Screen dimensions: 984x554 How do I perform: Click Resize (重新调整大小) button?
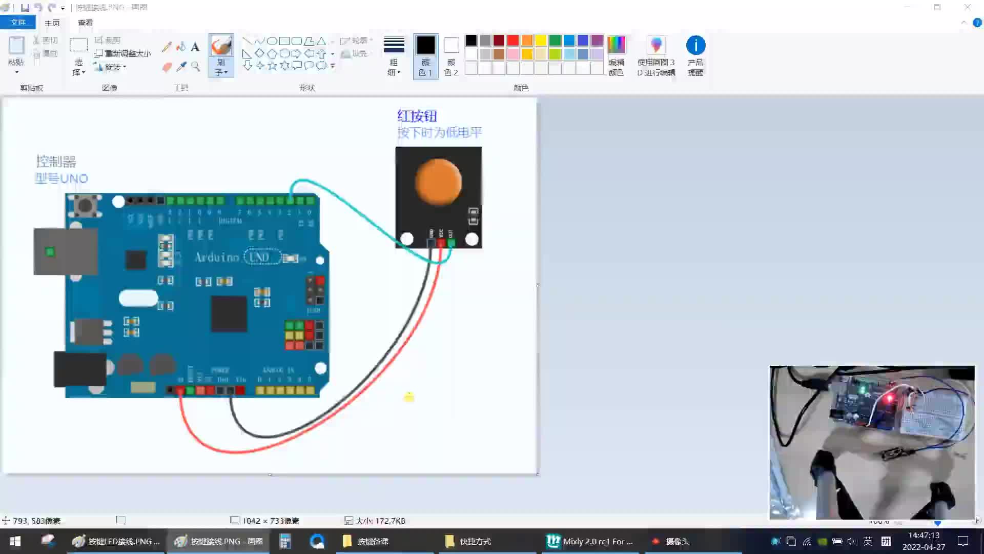(x=123, y=53)
